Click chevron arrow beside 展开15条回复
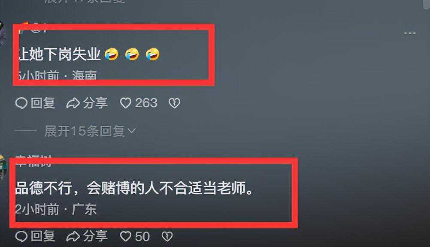Image resolution: width=430 pixels, height=247 pixels. [x=132, y=131]
